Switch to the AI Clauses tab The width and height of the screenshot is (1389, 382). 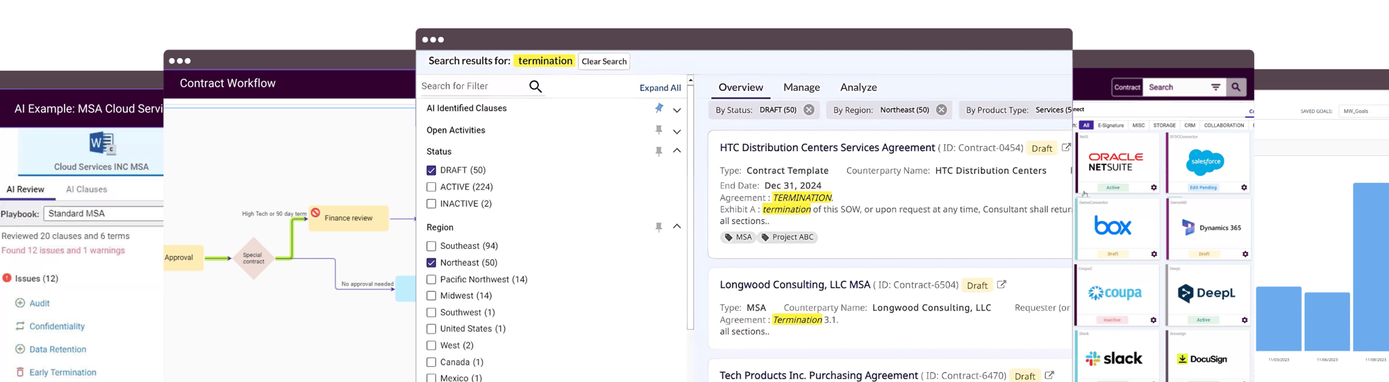tap(86, 189)
